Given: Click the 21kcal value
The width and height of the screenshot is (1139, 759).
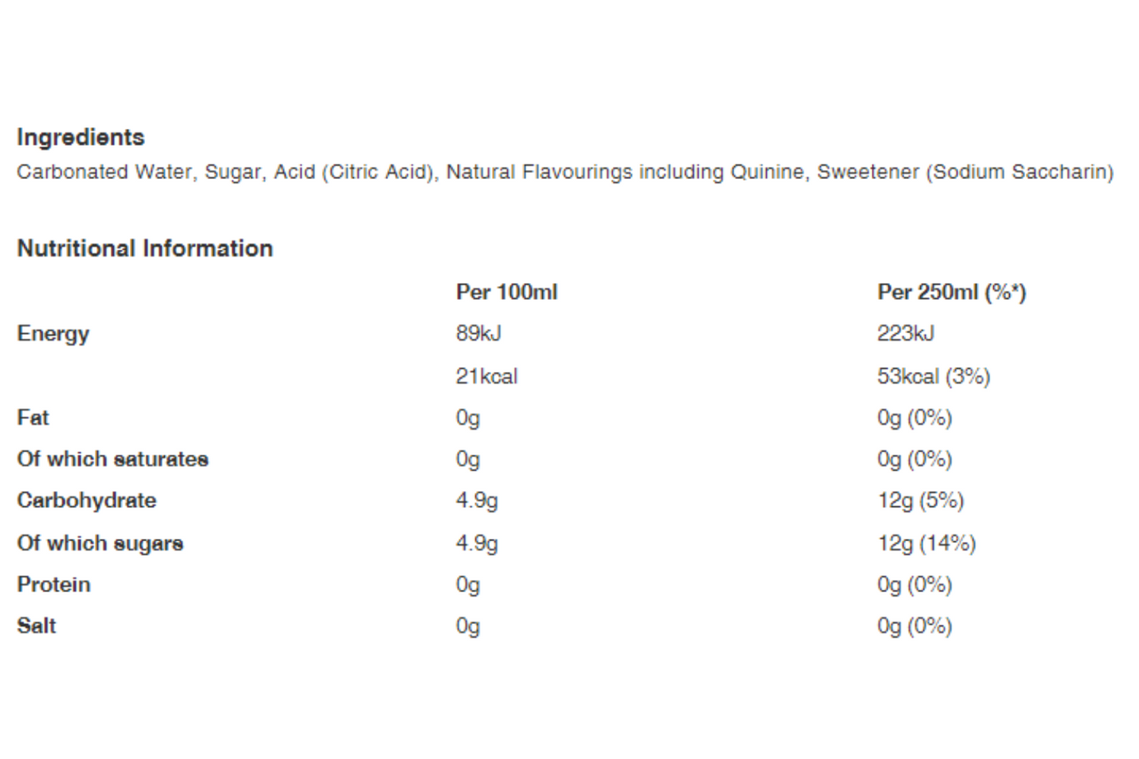Looking at the screenshot, I should tap(487, 376).
